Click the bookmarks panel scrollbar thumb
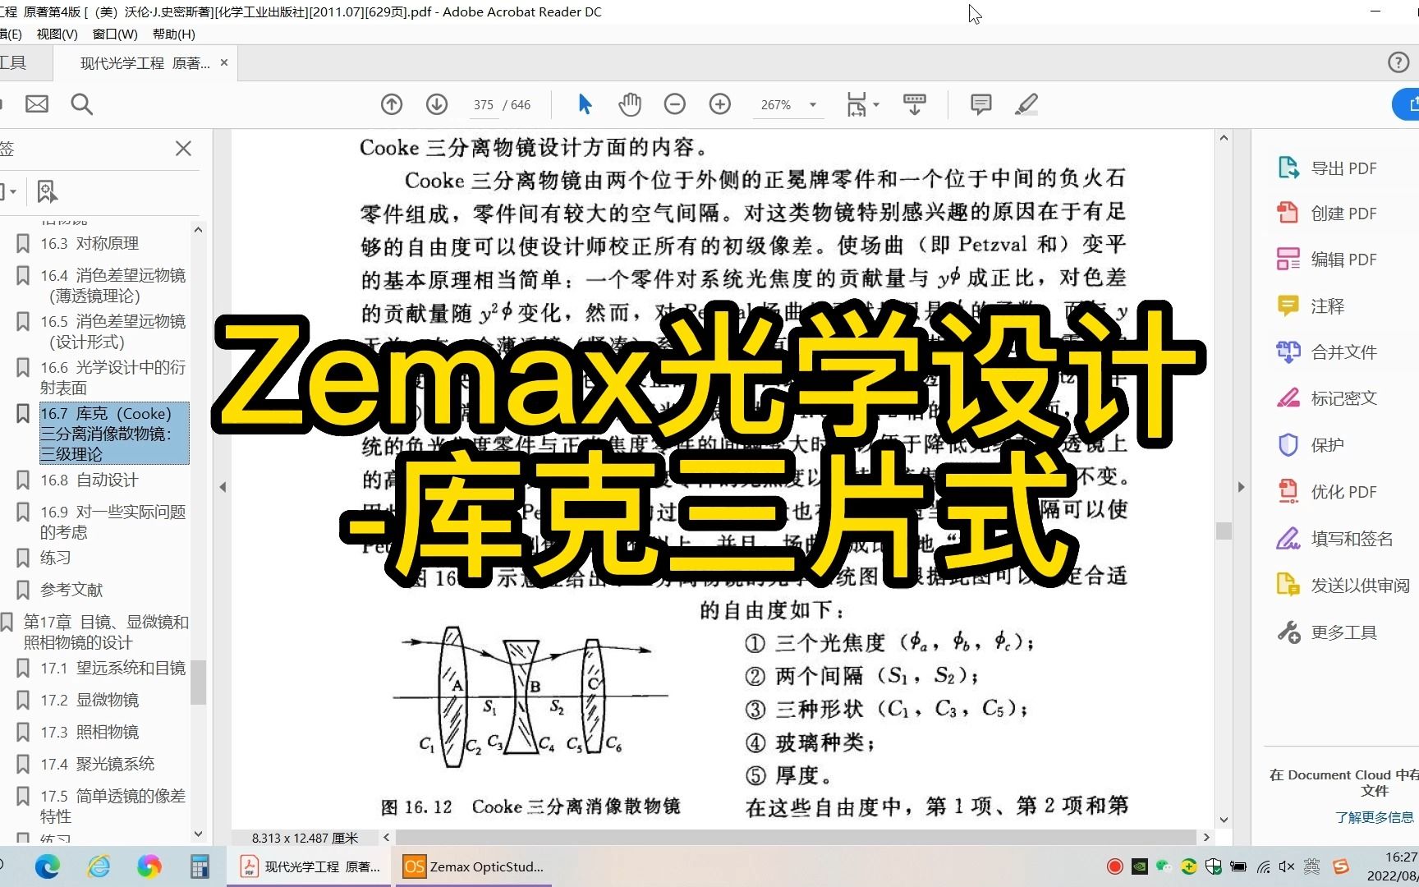Viewport: 1419px width, 887px height. (x=198, y=682)
